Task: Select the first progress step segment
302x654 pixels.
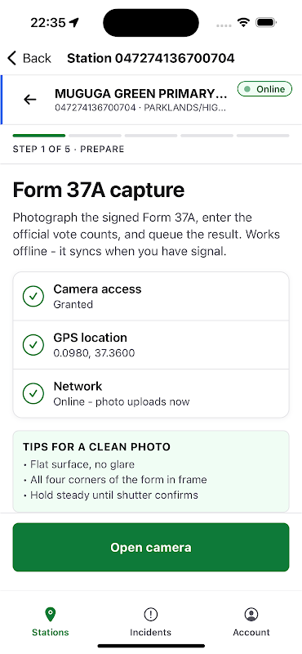Action: [x=39, y=136]
